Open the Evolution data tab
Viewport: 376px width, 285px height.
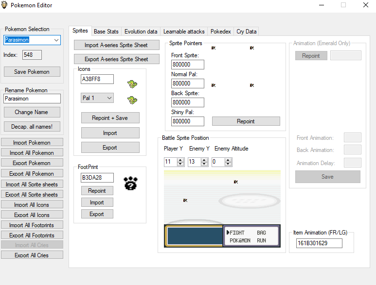141,32
